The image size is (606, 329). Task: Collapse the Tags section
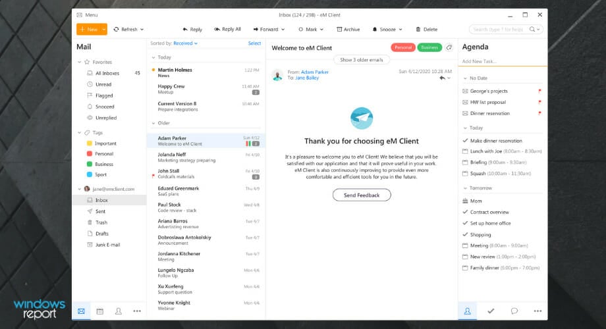pos(79,132)
